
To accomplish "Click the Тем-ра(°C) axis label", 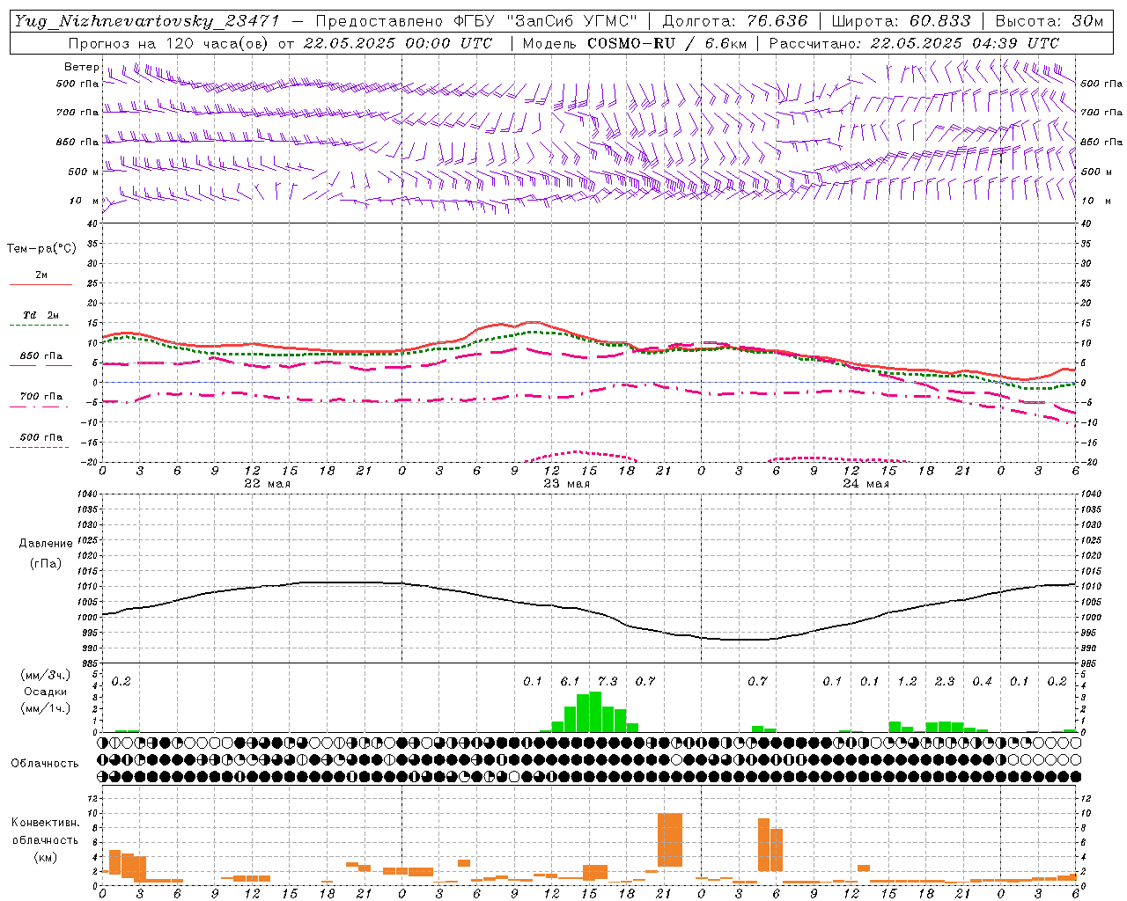I will point(41,249).
